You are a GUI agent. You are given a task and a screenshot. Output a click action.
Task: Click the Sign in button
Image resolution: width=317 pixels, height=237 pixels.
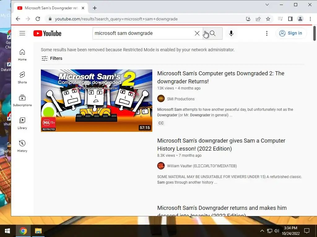[291, 33]
